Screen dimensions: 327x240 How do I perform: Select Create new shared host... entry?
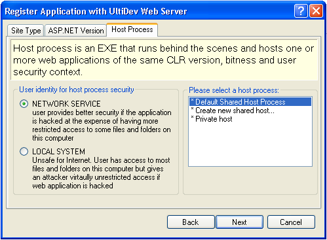pyautogui.click(x=250, y=111)
